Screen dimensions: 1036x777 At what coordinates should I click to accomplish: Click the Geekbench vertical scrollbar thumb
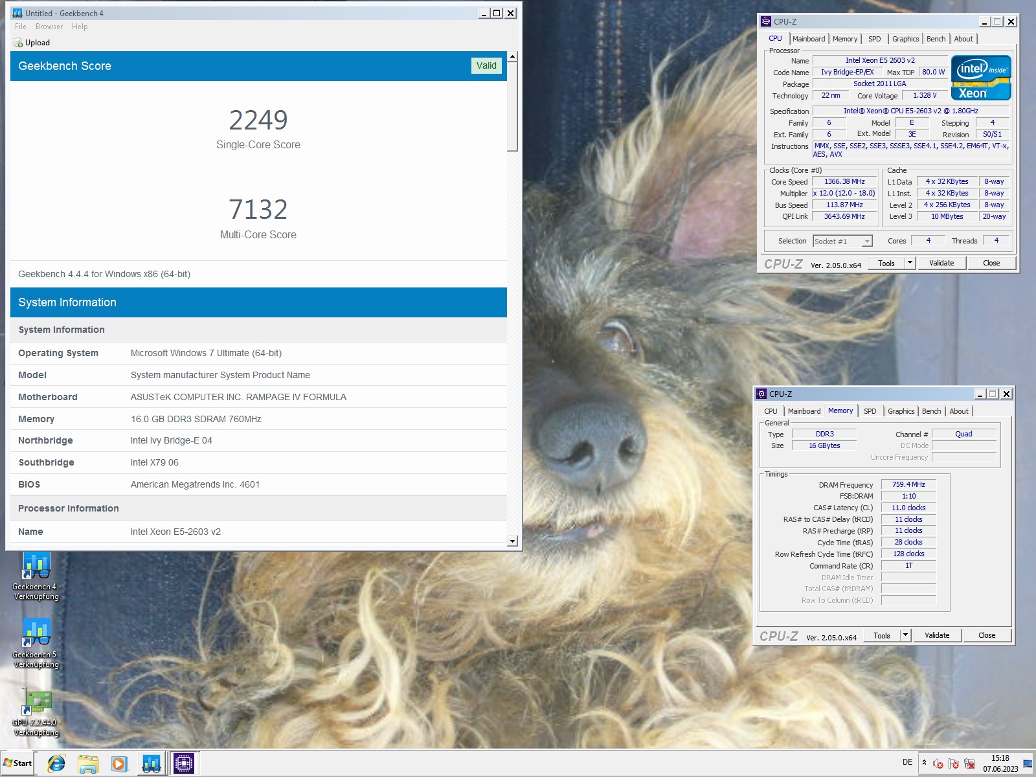[x=512, y=107]
